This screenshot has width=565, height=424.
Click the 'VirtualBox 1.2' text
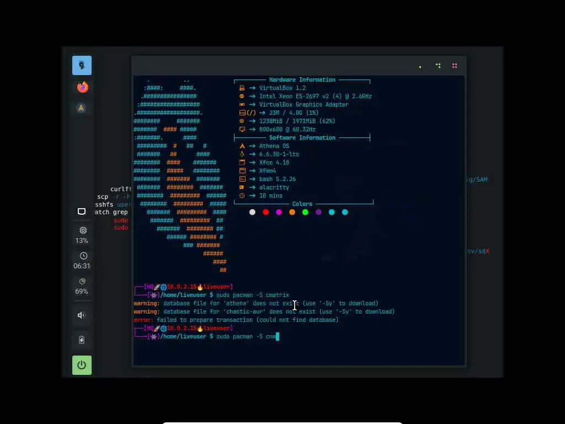coord(282,88)
